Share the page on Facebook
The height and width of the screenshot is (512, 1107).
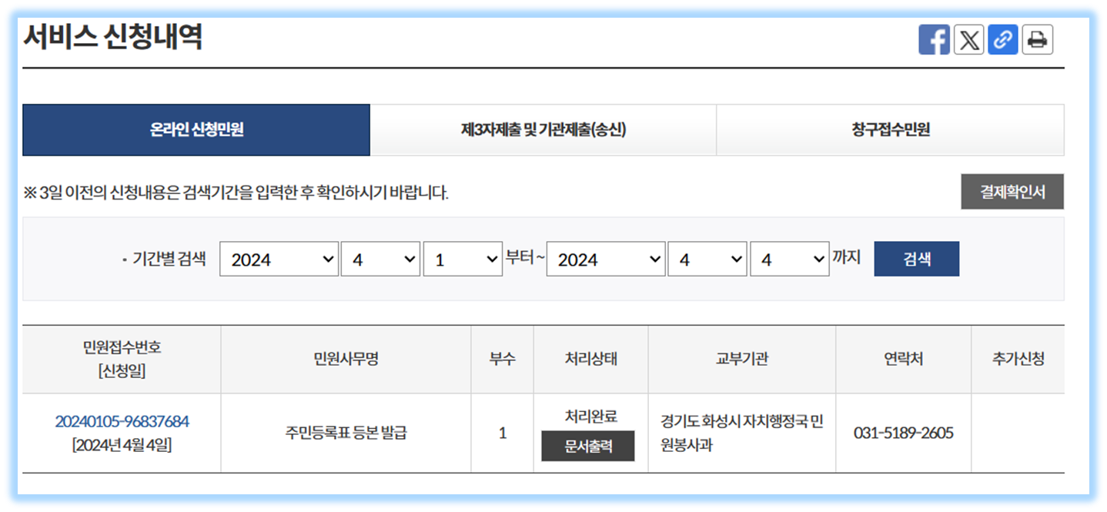click(x=935, y=39)
